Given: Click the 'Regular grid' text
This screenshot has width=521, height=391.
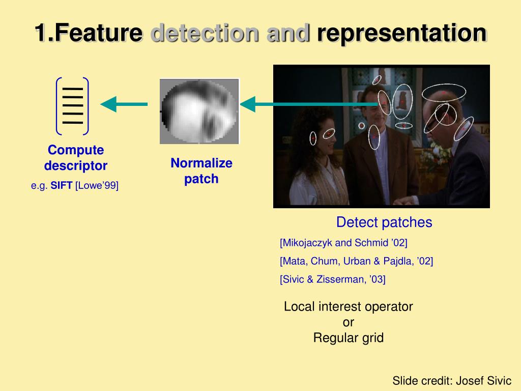Looking at the screenshot, I should (x=348, y=338).
